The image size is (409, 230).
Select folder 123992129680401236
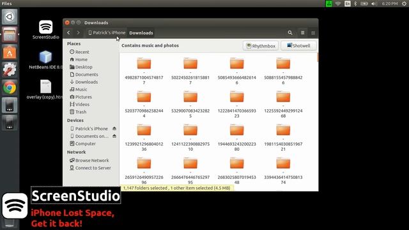144,137
